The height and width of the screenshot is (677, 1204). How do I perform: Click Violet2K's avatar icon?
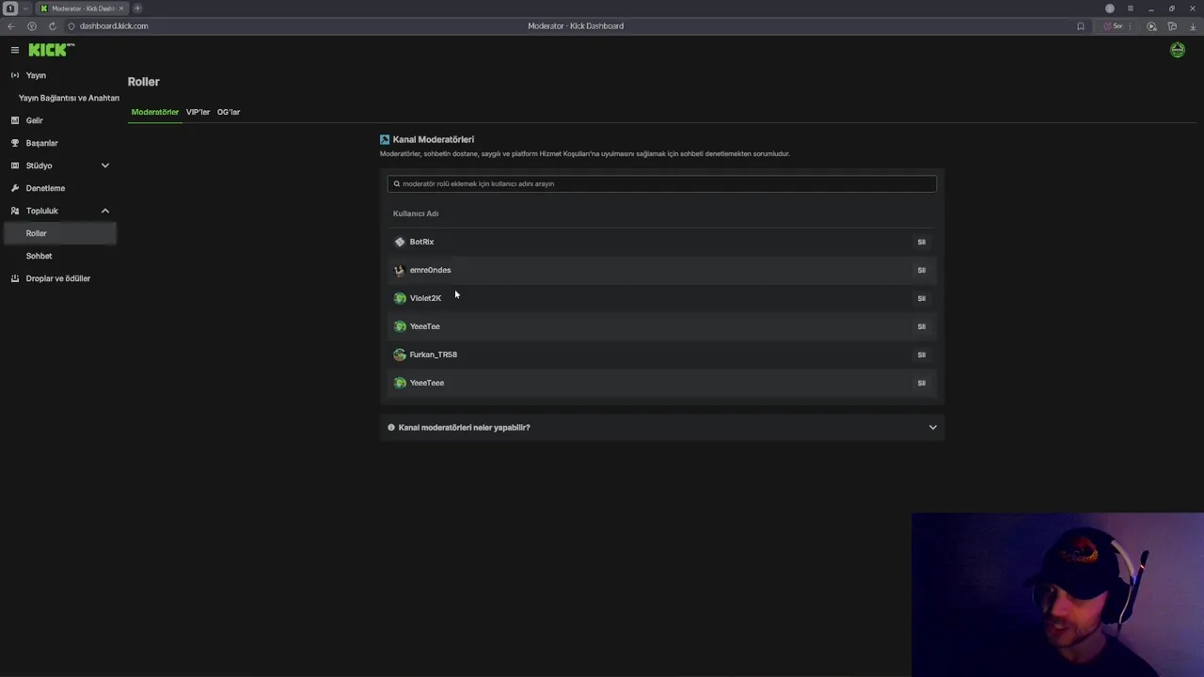coord(400,298)
